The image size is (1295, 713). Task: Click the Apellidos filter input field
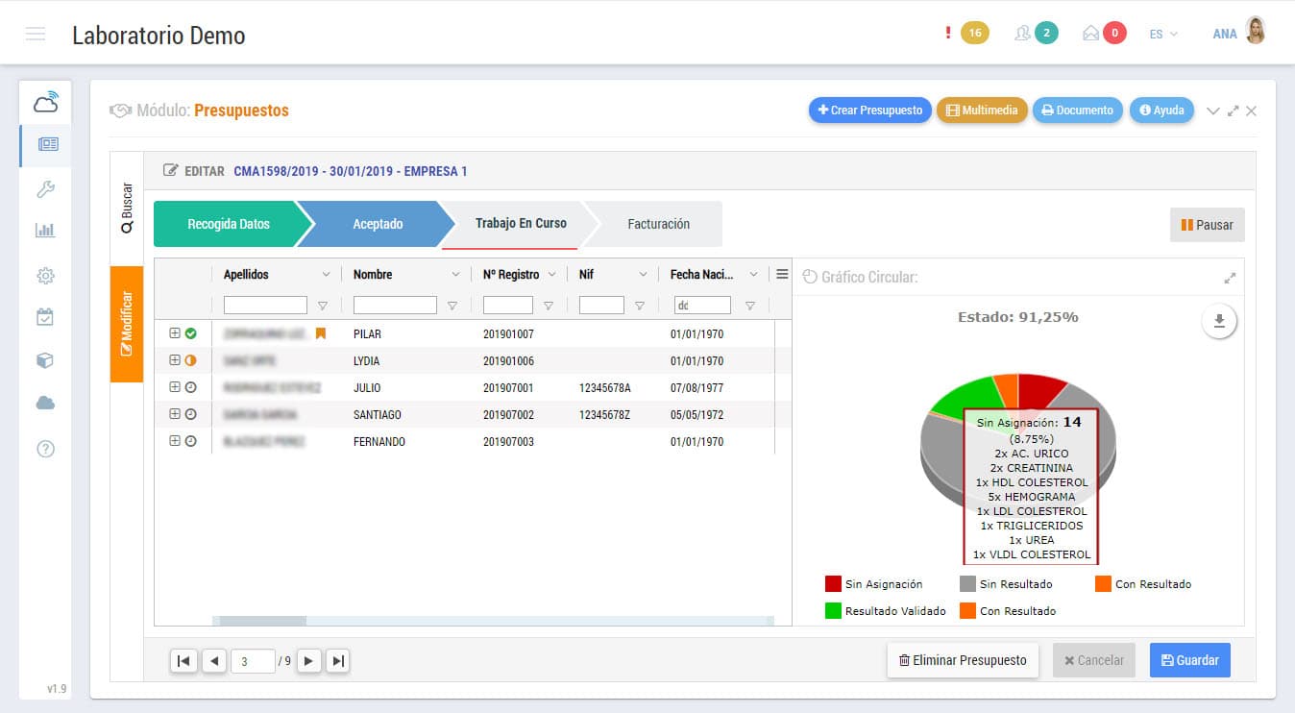pyautogui.click(x=265, y=306)
